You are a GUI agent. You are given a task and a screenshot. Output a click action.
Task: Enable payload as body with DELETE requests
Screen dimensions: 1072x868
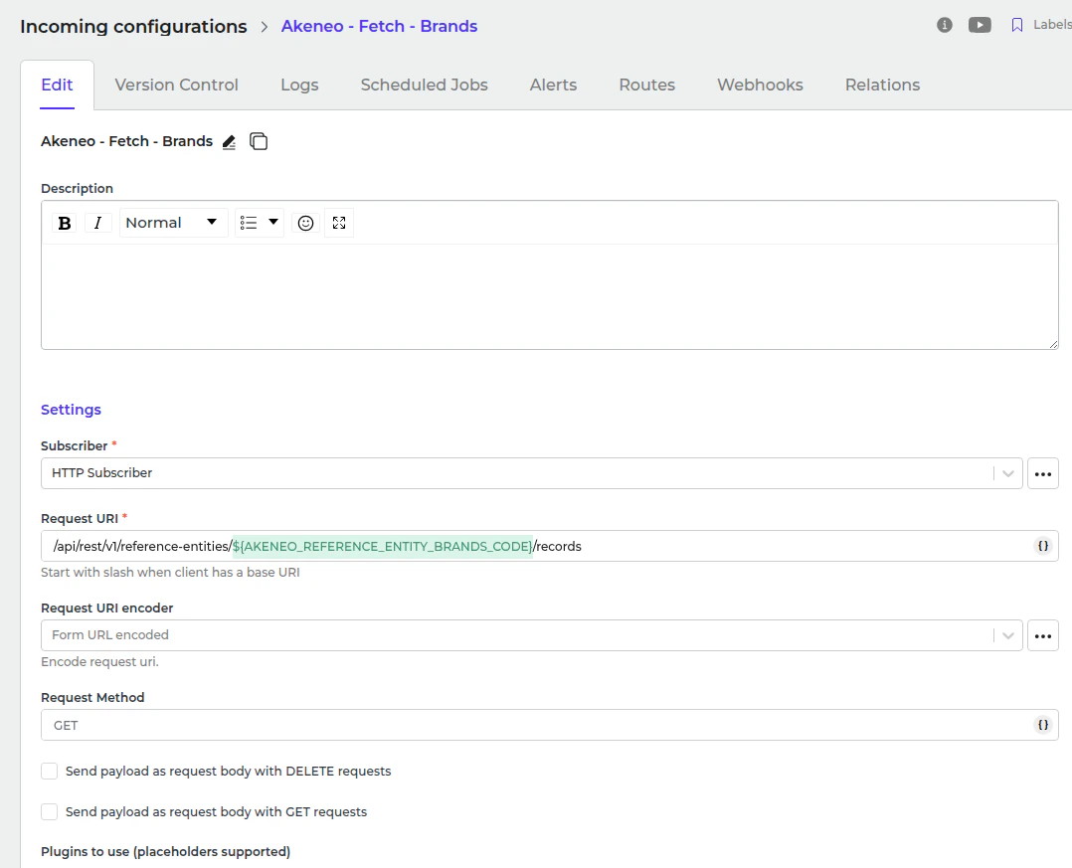coord(50,771)
